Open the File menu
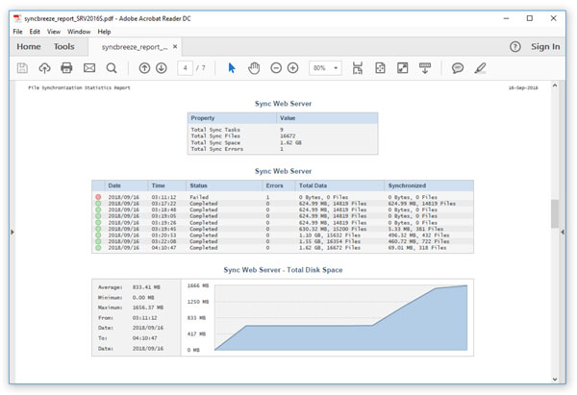Viewport: 577px width, 395px height. [x=17, y=32]
